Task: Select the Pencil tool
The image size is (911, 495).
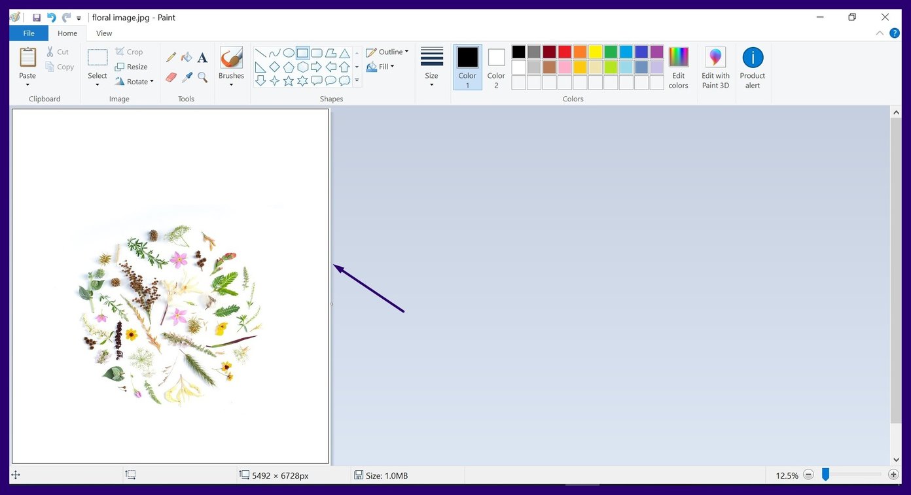Action: (171, 57)
